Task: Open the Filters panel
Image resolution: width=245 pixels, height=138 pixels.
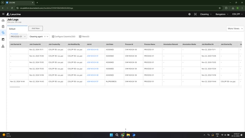Action: [x=84, y=37]
